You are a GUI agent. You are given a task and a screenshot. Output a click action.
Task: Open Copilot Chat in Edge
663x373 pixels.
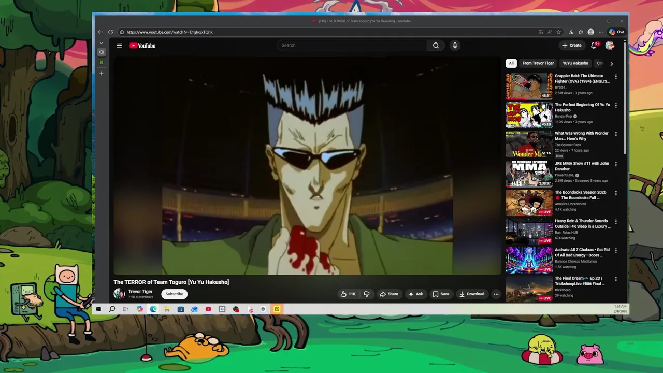point(616,32)
